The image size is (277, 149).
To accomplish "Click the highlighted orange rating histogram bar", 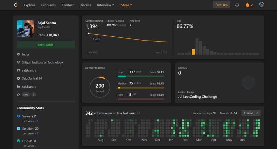I will pos(194,52).
